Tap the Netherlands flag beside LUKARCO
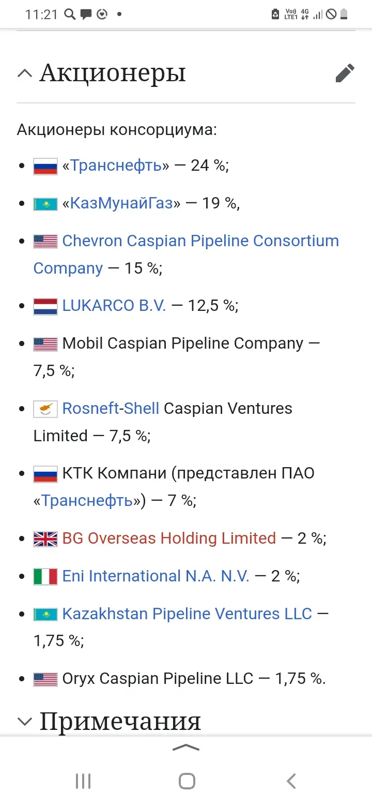 coord(45,306)
